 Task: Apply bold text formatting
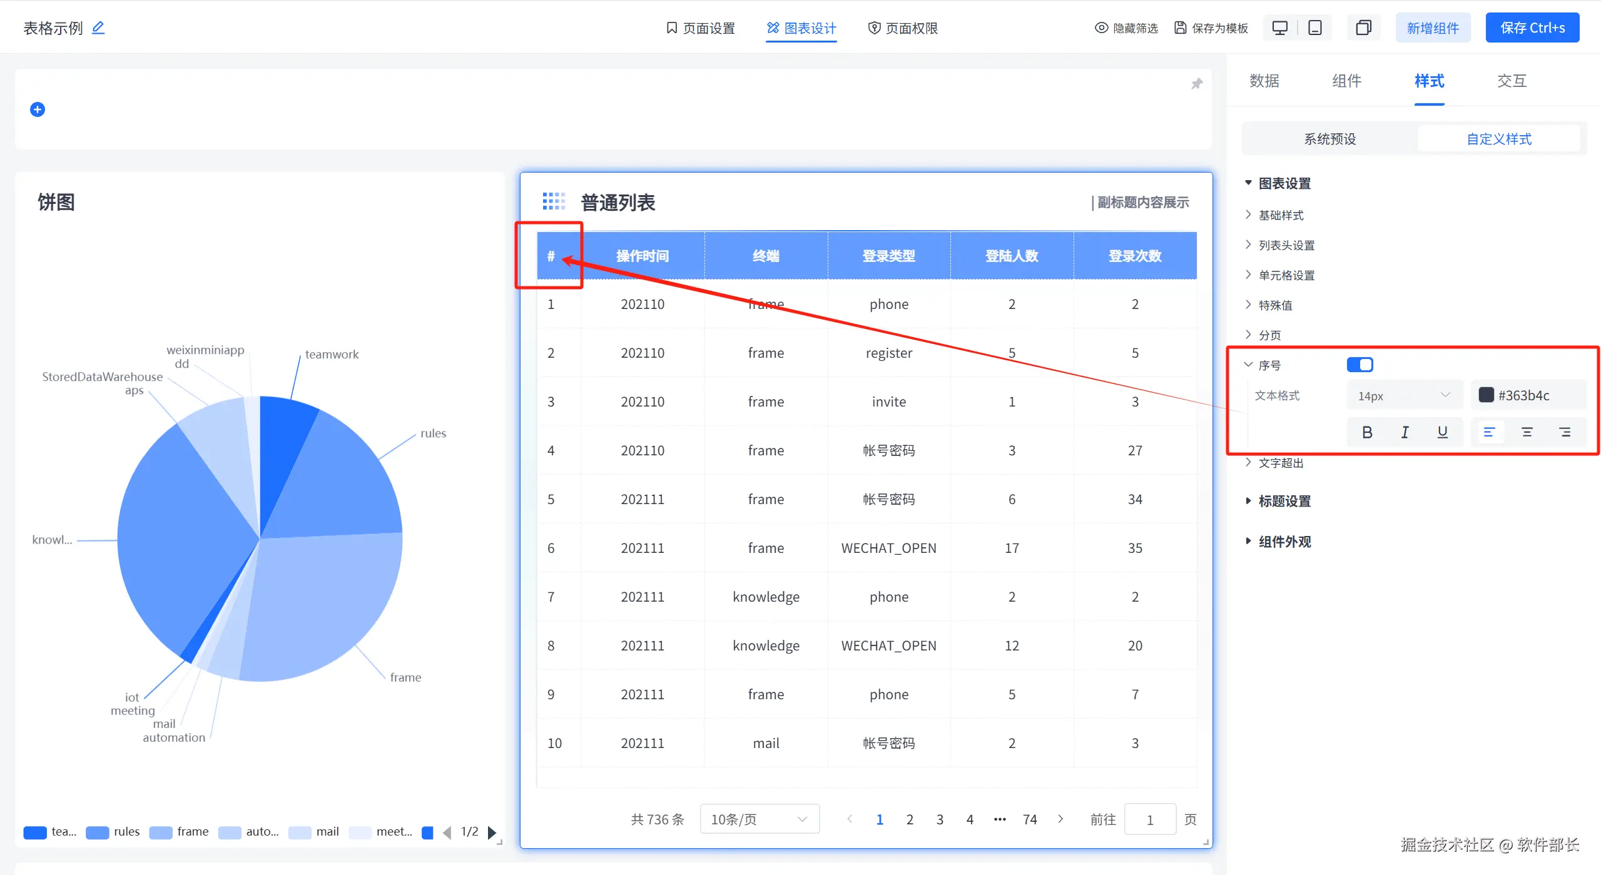coord(1367,432)
